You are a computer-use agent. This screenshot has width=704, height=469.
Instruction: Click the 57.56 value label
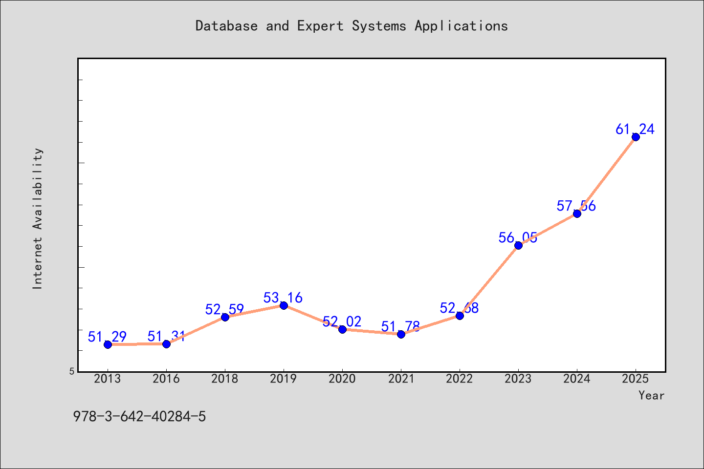577,206
